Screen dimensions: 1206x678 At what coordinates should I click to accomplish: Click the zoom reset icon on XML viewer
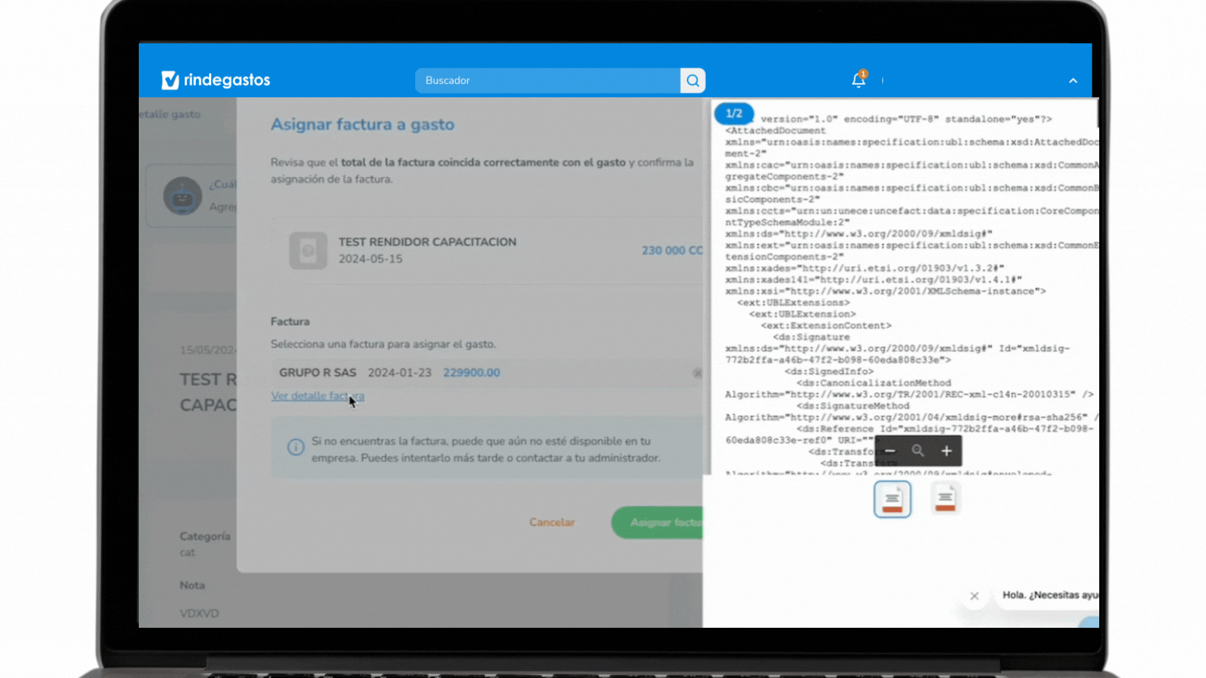point(918,450)
